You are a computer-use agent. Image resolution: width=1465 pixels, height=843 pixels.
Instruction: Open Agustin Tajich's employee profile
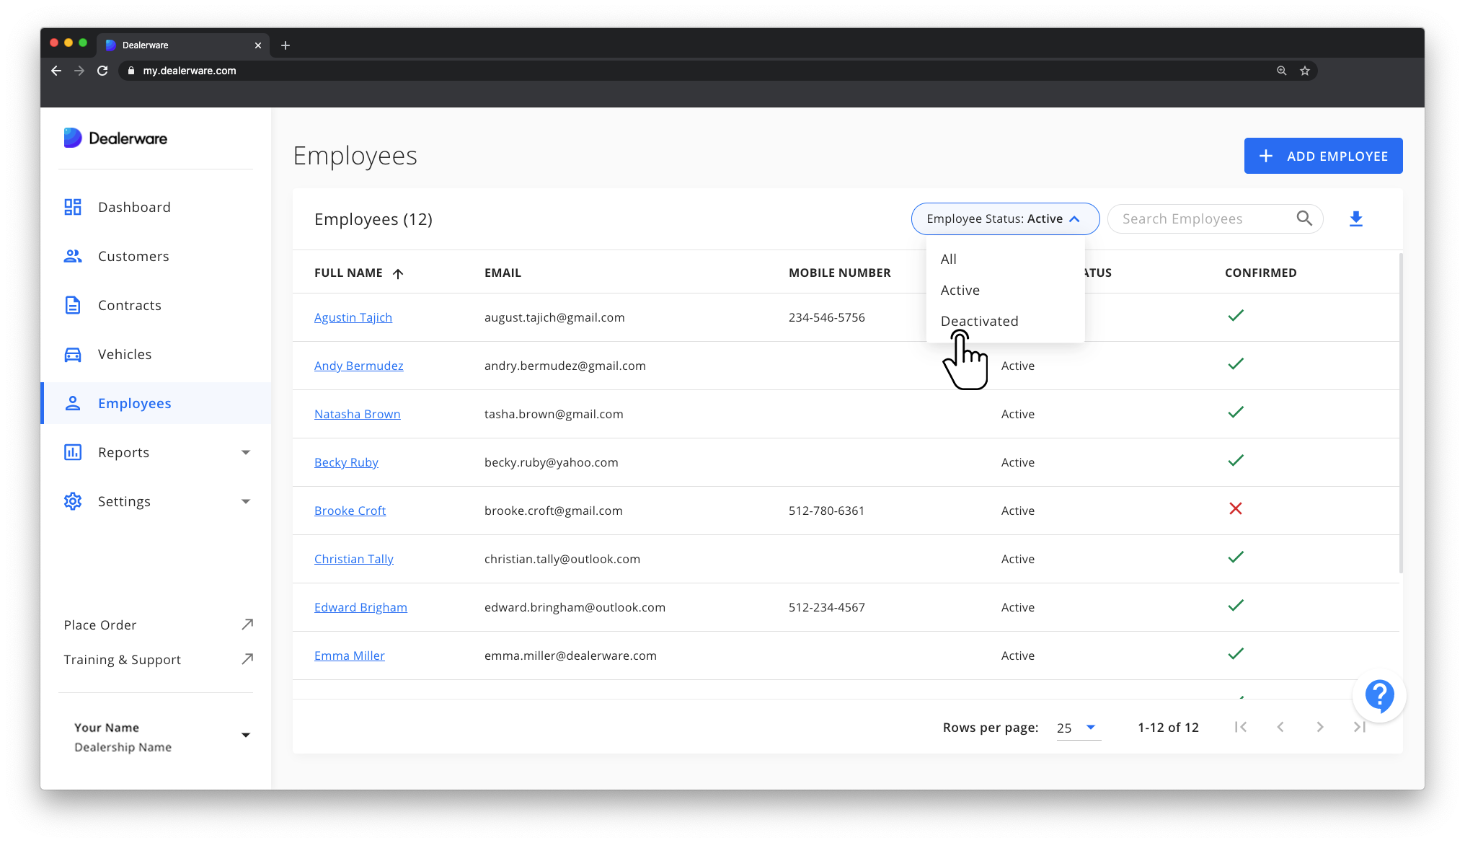pos(353,317)
